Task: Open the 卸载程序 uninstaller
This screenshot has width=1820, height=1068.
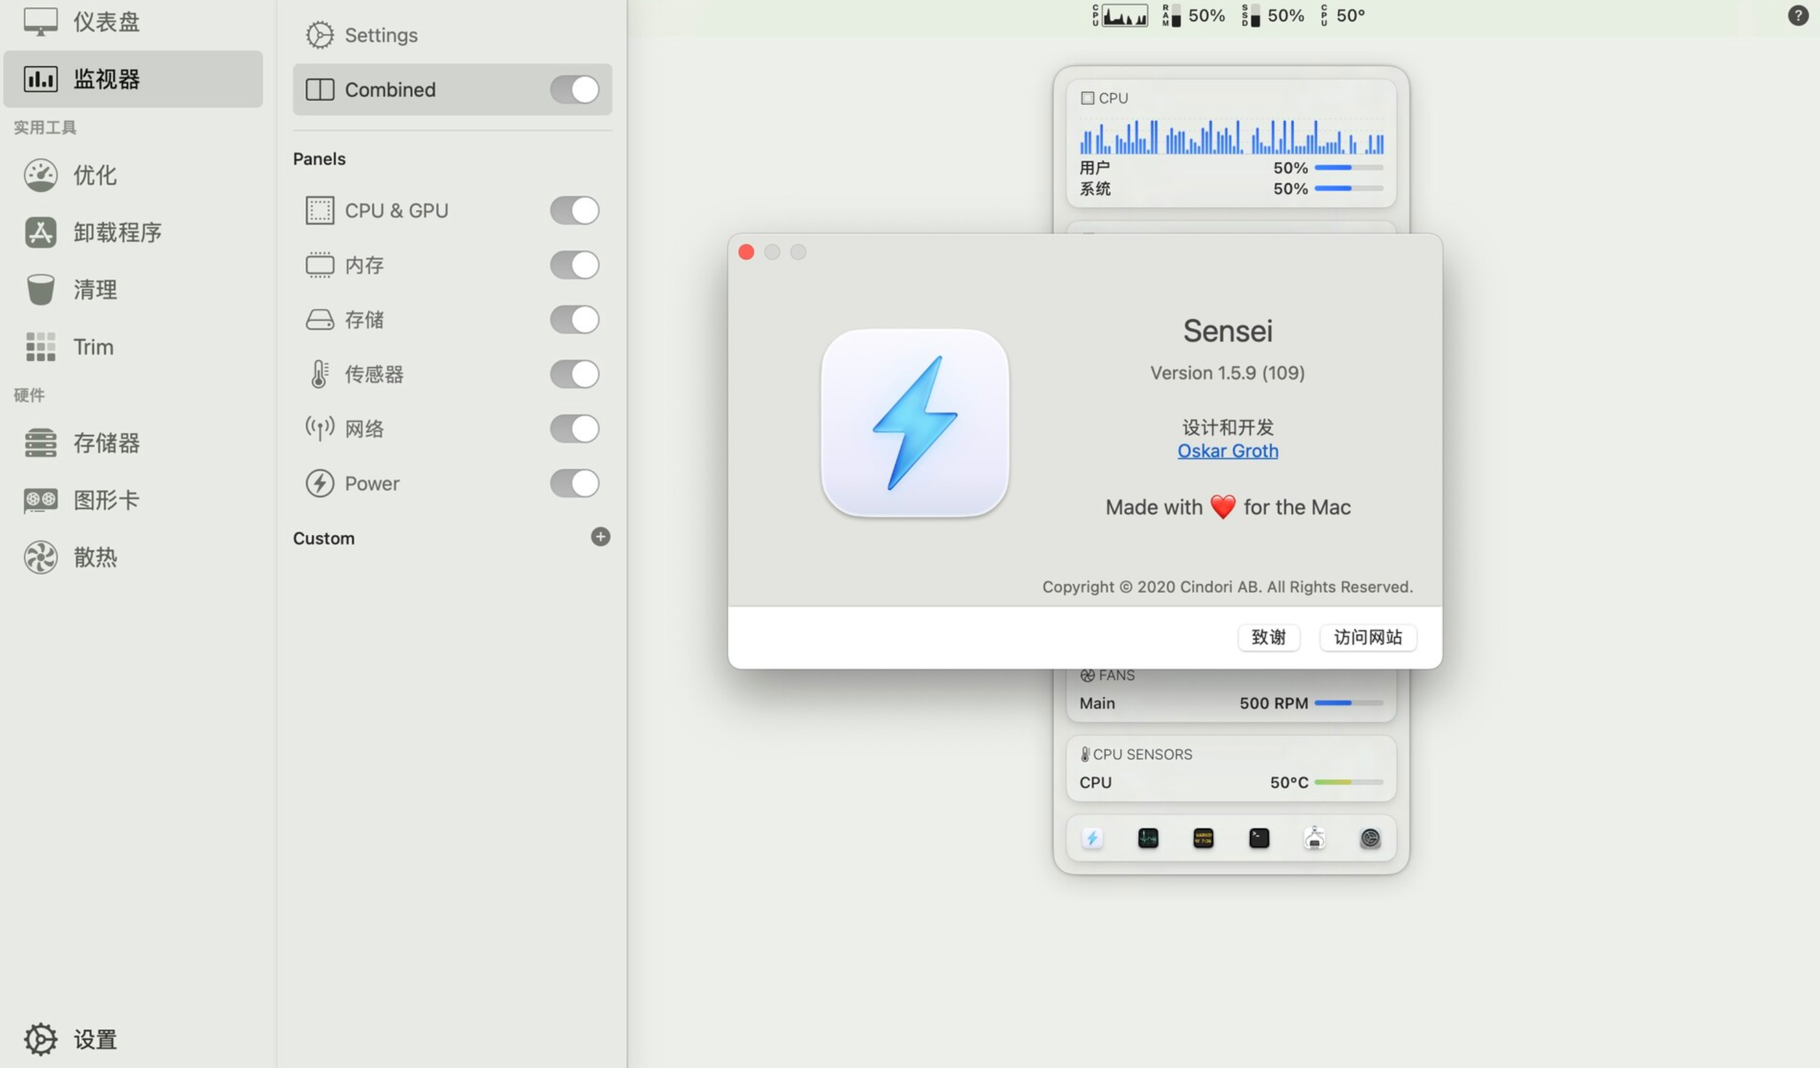Action: point(133,232)
